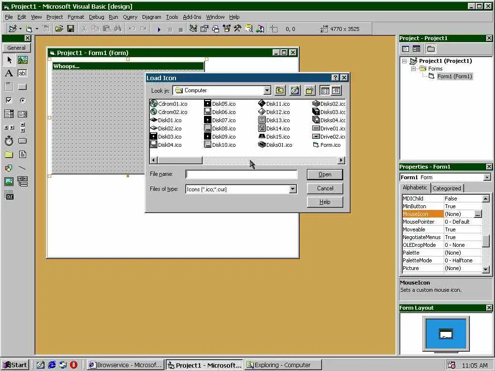Open dropdown arrow beside Add Project icon
Screen dimensions: 495x371
(20, 29)
